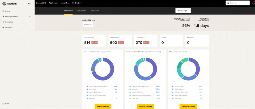Click the Employer brand heart icon

(x=3, y=16)
